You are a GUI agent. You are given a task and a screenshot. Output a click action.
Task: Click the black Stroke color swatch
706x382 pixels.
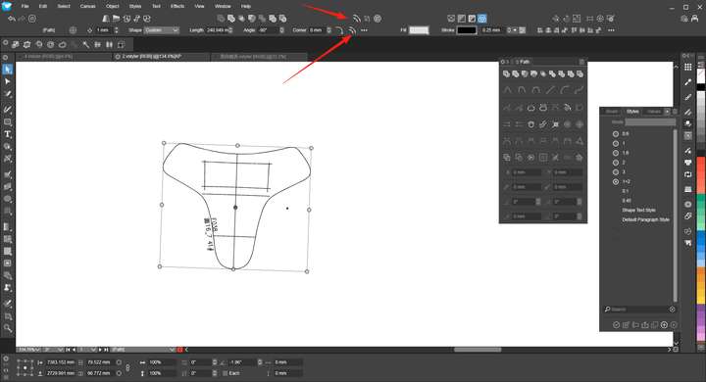coord(467,30)
